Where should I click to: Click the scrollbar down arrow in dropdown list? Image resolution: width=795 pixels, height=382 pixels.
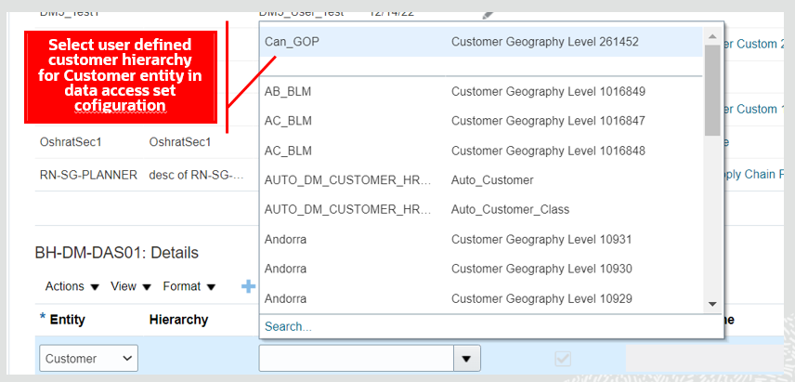tap(712, 304)
